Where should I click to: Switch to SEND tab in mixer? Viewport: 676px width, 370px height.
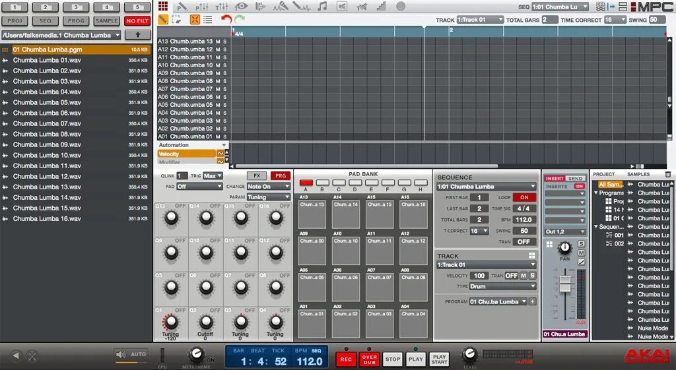(x=575, y=178)
